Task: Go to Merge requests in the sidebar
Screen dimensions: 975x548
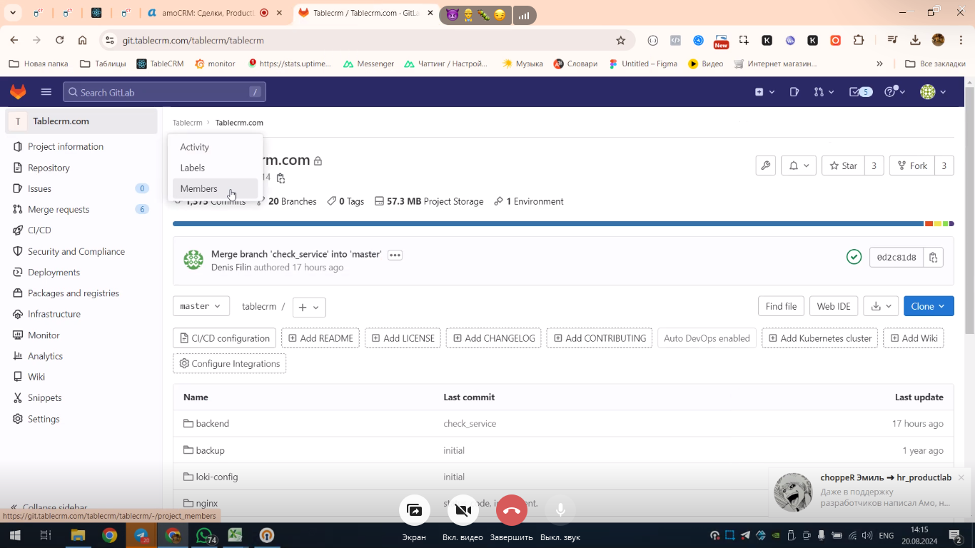Action: click(81, 209)
